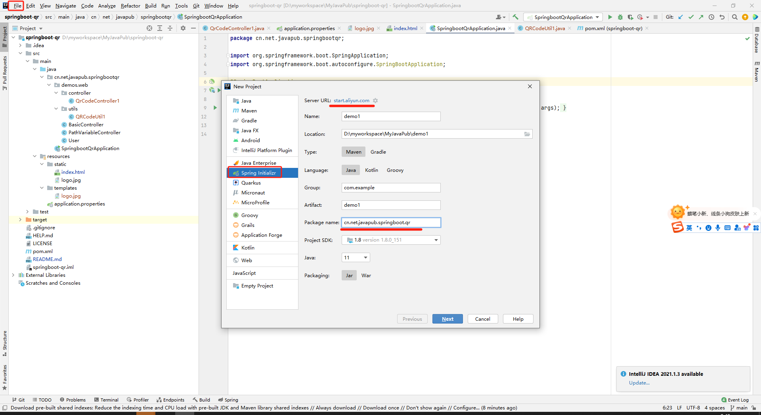761x415 pixels.
Task: Click the locate target icon in Project panel
Action: [x=149, y=28]
